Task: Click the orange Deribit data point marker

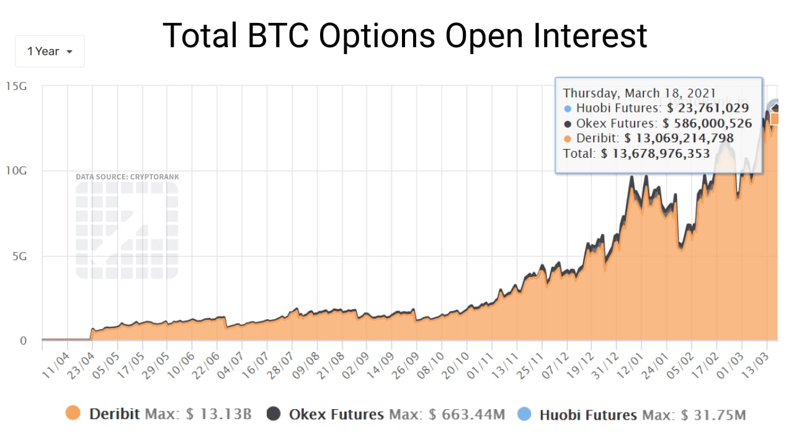Action: 775,119
